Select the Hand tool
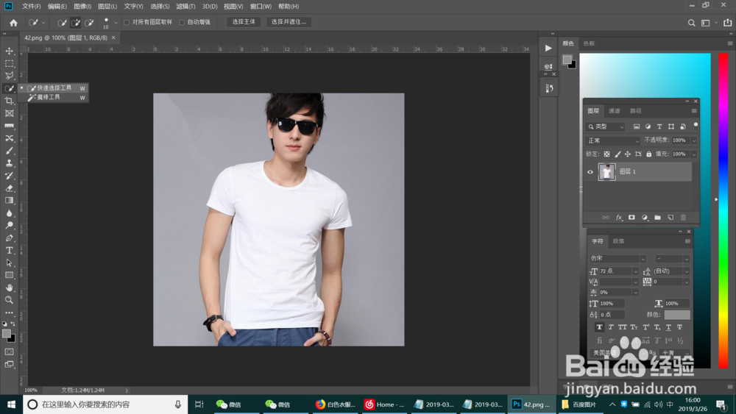The height and width of the screenshot is (414, 736). (x=9, y=288)
